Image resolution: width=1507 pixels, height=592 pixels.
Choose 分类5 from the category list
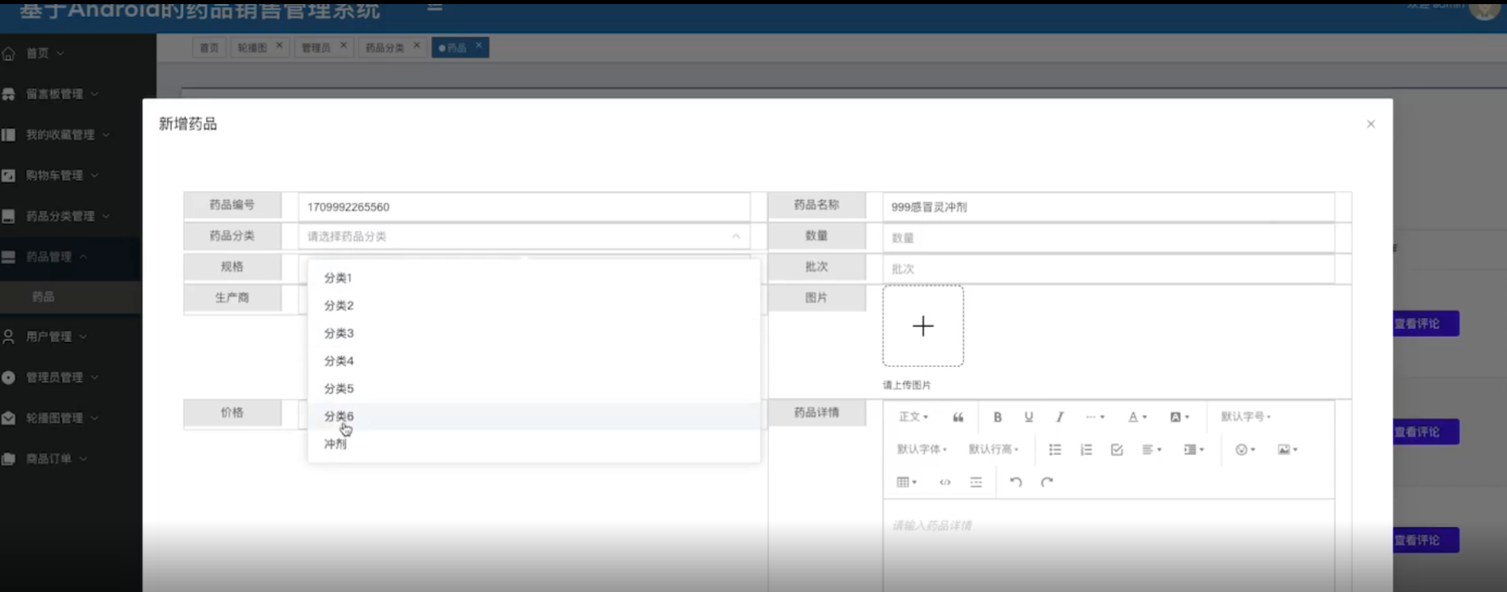(534, 388)
